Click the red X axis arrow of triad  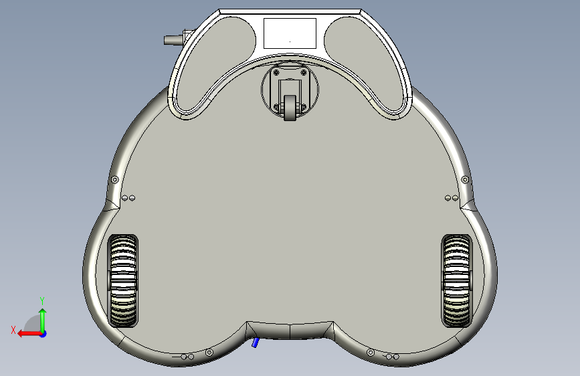click(x=29, y=334)
